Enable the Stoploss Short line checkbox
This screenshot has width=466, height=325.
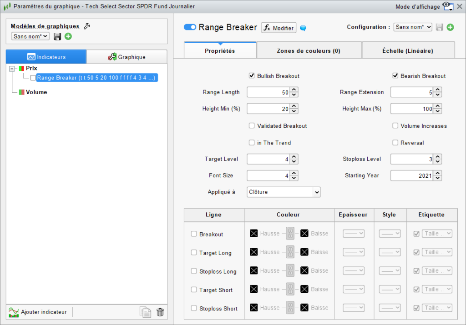[x=194, y=308]
